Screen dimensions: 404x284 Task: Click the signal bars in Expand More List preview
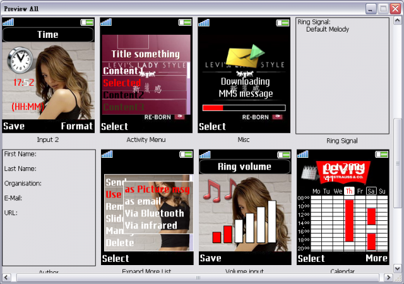(107, 155)
